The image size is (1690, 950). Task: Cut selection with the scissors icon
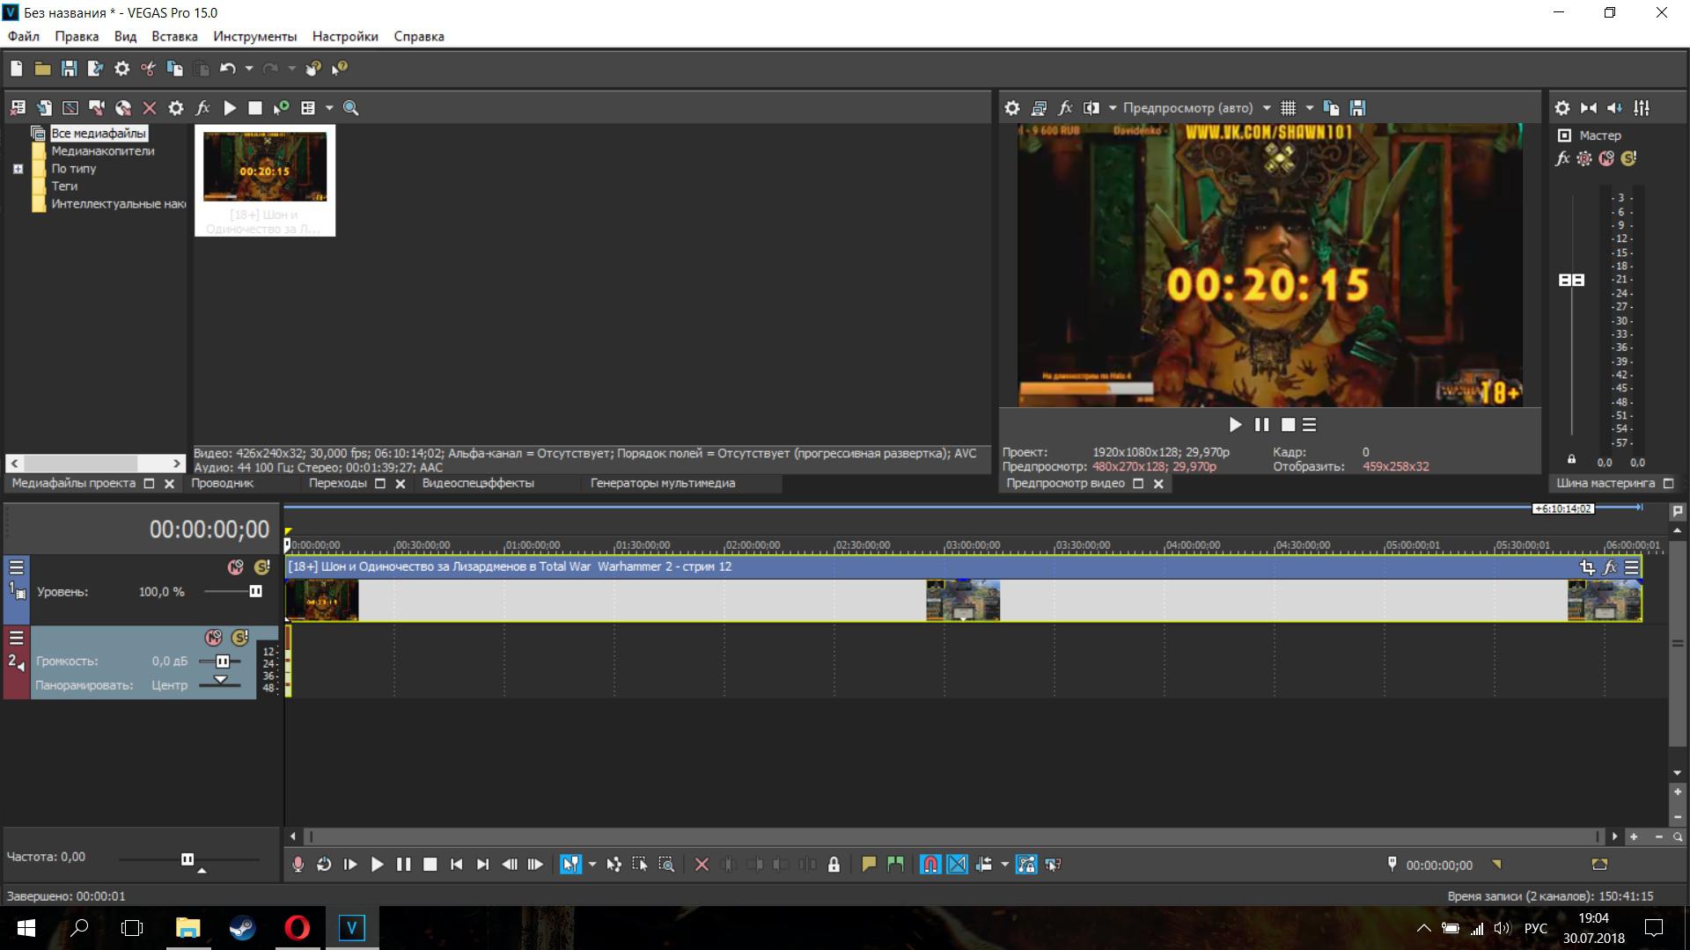tap(148, 69)
